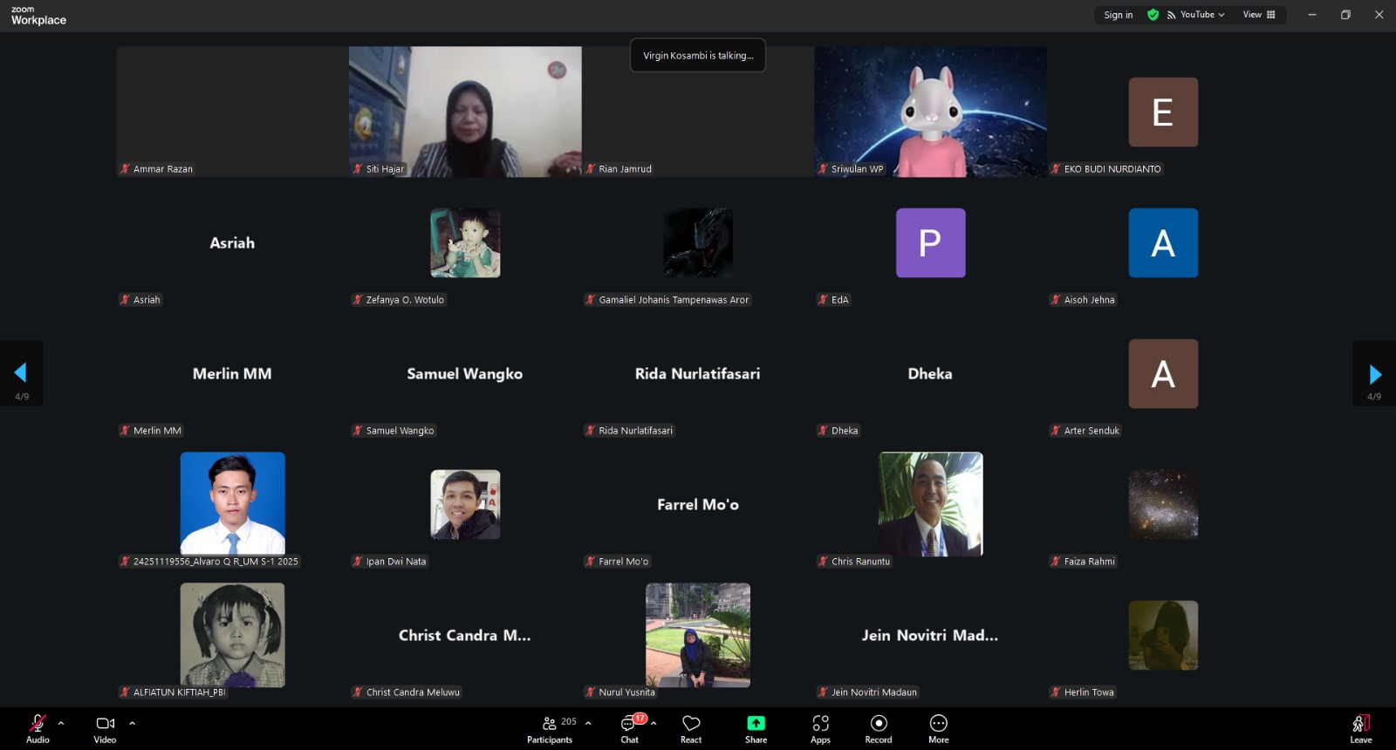This screenshot has width=1396, height=750.
Task: Expand video options chevron next to Video
Action: [x=132, y=723]
